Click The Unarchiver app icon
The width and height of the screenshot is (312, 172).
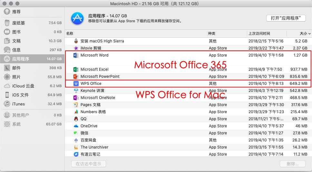76,147
